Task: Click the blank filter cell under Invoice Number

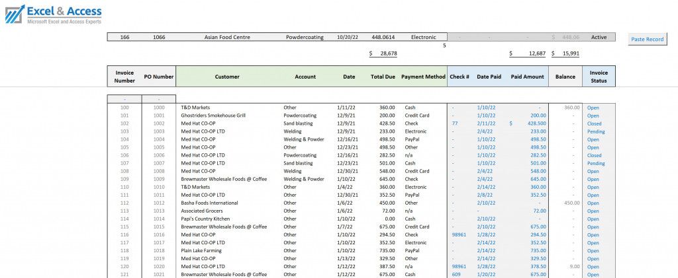Action: (x=124, y=99)
